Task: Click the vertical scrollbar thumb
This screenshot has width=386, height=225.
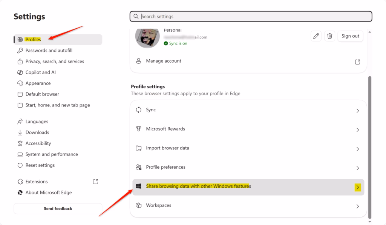Action: click(x=369, y=147)
